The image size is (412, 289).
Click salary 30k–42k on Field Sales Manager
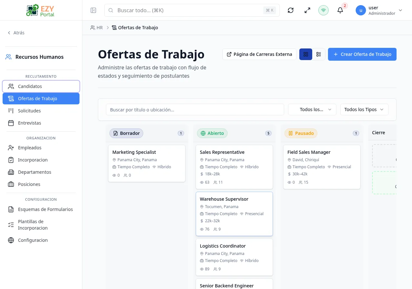point(300,174)
